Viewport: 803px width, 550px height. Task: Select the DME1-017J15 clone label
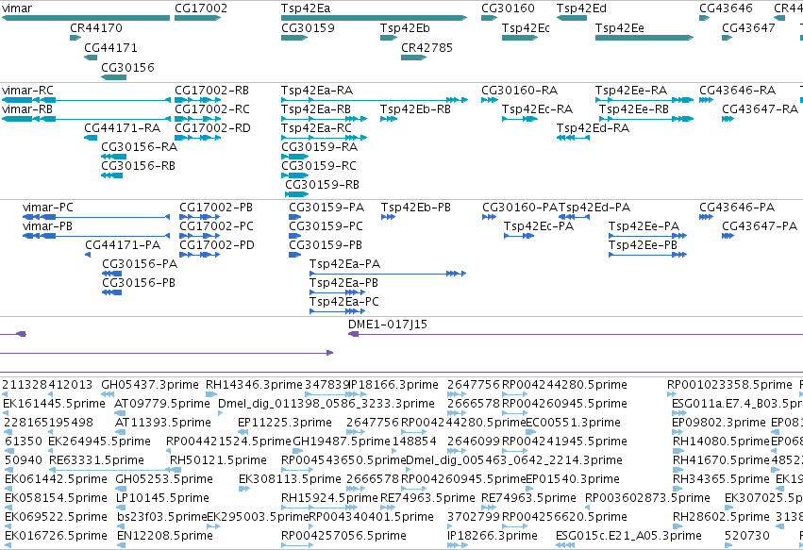[388, 325]
